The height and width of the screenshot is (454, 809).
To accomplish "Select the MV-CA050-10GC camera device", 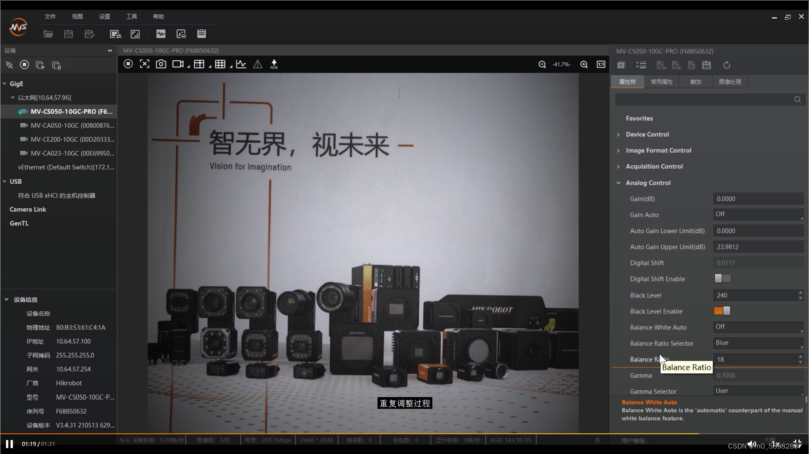I will tap(71, 125).
